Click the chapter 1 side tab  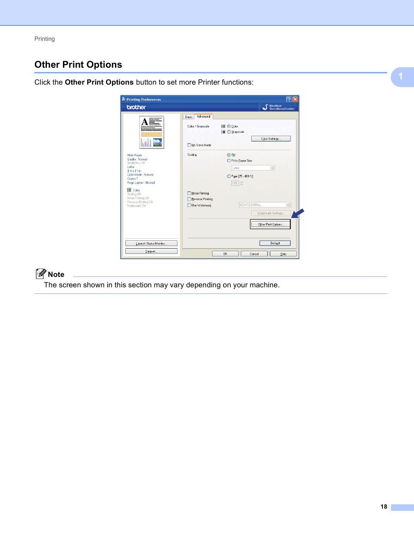coord(402,77)
